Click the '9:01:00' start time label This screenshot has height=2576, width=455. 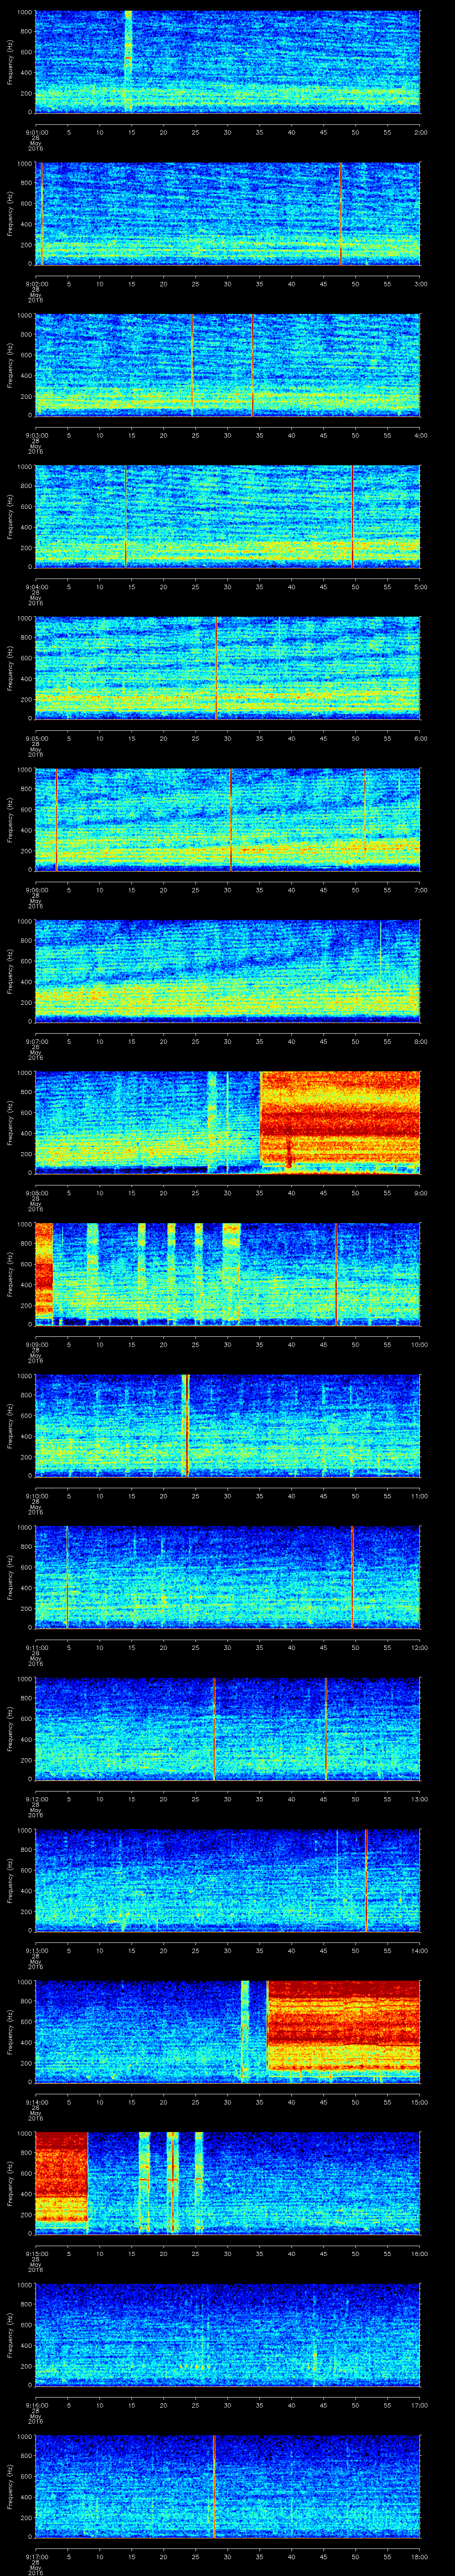pyautogui.click(x=36, y=131)
